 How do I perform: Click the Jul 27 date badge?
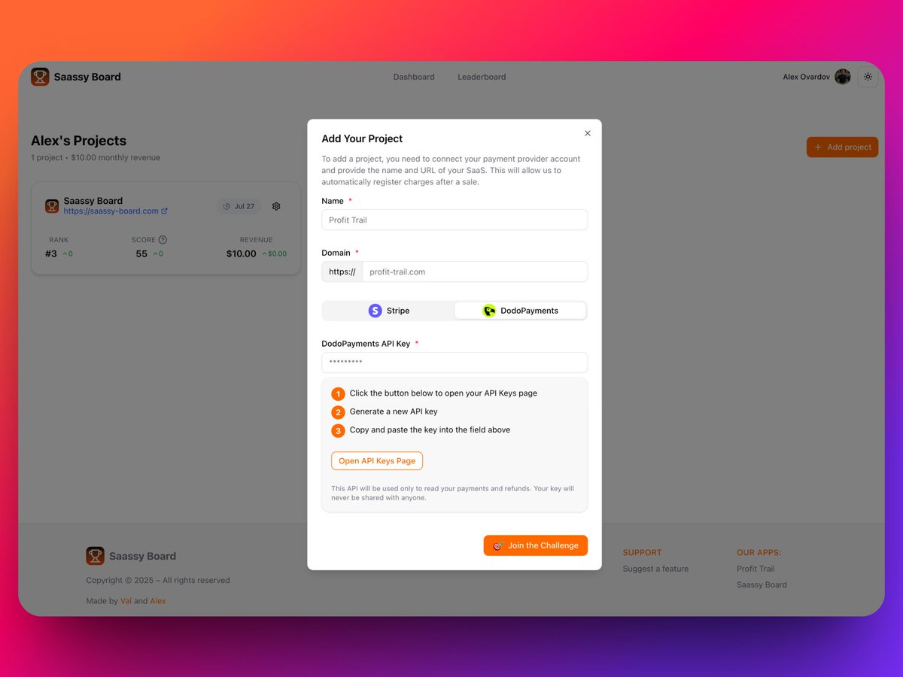click(x=239, y=206)
